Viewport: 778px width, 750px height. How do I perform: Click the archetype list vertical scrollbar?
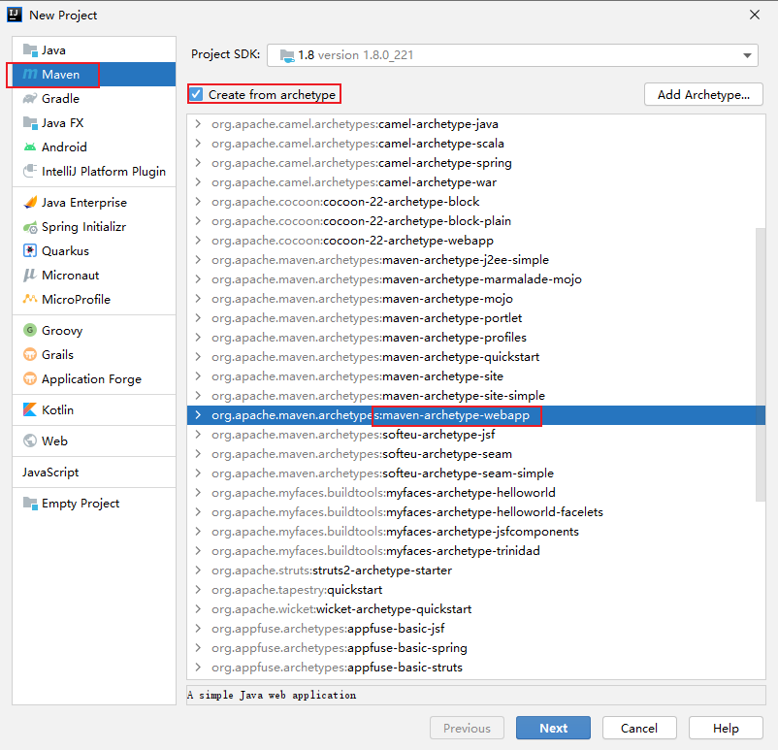click(761, 365)
